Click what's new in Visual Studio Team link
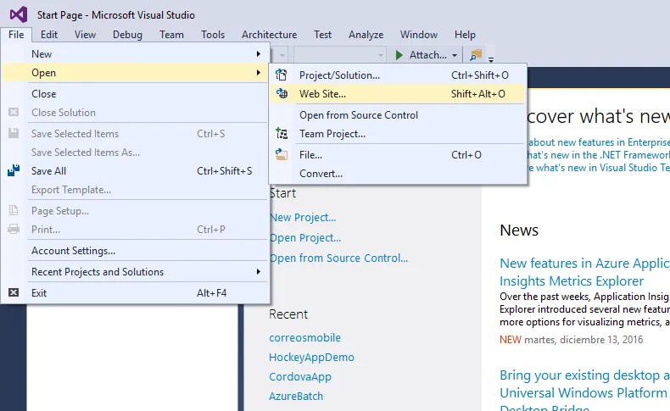Screen dimensions: 670x411 pos(599,168)
